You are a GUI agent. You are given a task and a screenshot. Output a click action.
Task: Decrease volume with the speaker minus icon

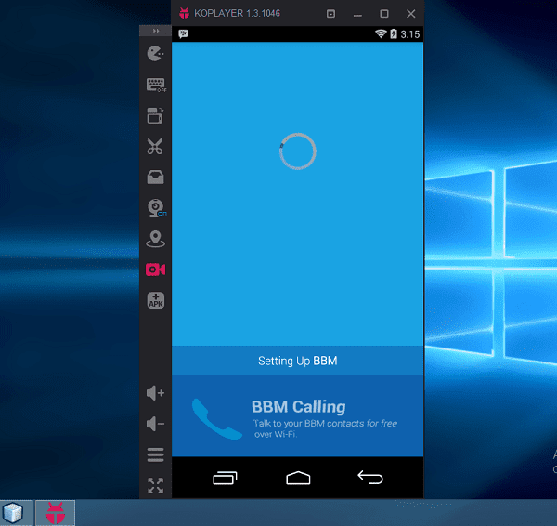(155, 424)
